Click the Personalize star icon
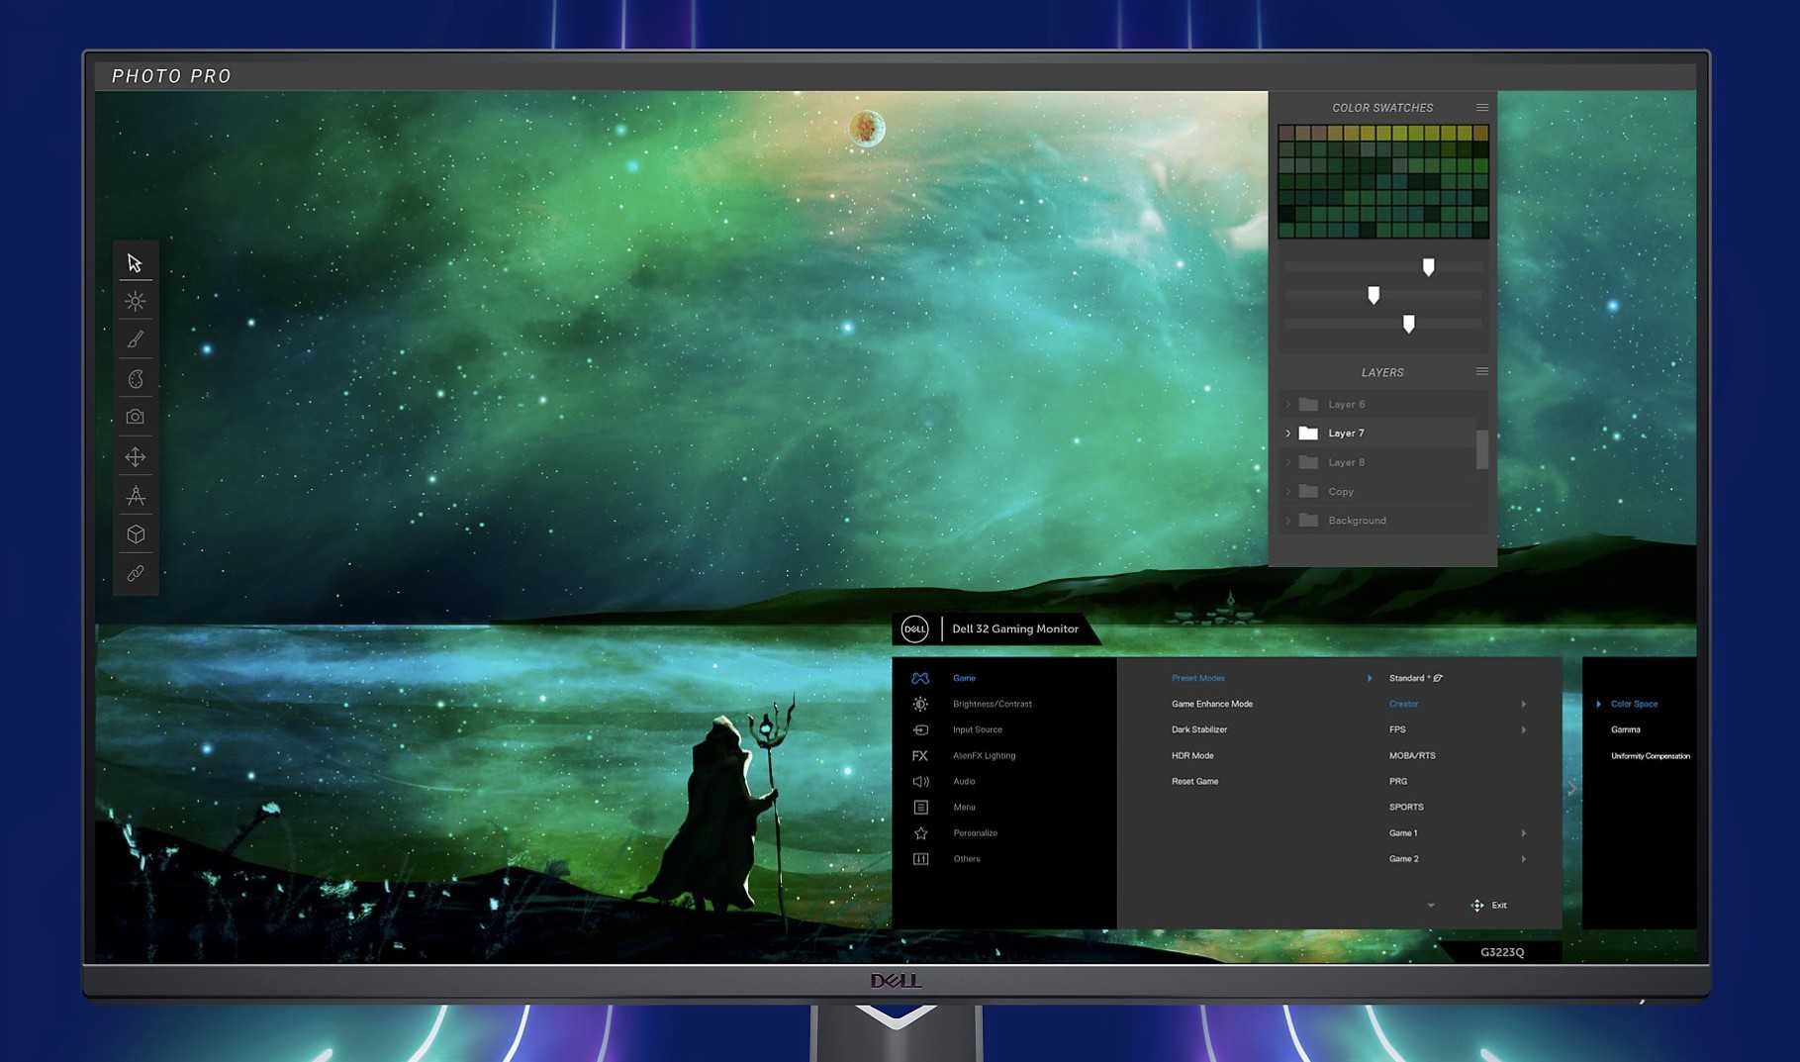The width and height of the screenshot is (1800, 1062). (x=920, y=833)
